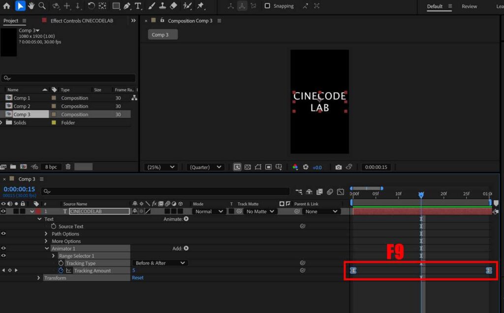Image resolution: width=504 pixels, height=313 pixels.
Task: Open the Animate menu button
Action: coord(186,219)
